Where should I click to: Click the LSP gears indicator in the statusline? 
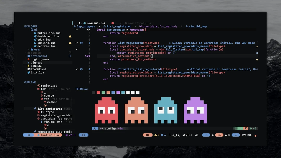147,135
